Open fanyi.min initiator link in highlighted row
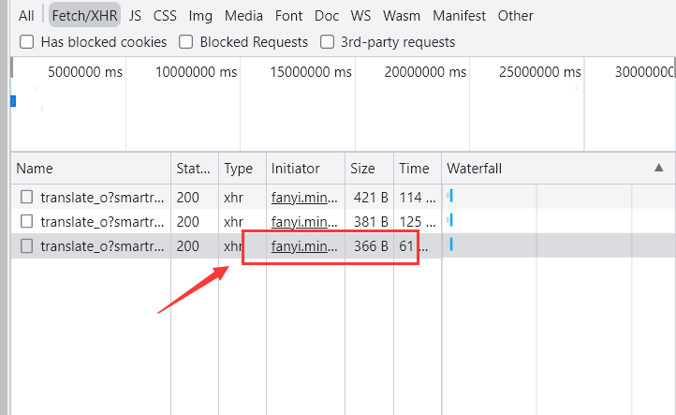The height and width of the screenshot is (415, 676). pyautogui.click(x=304, y=246)
